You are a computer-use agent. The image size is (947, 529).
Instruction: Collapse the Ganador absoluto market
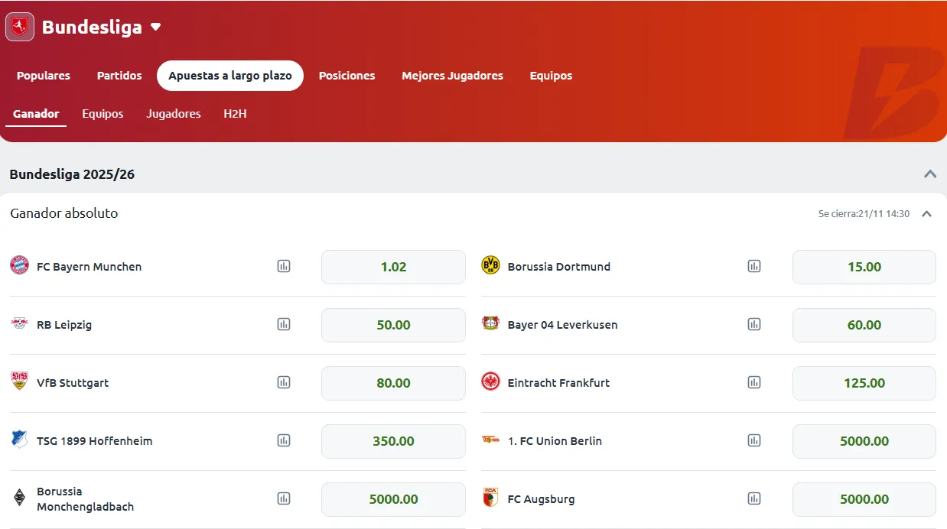(x=926, y=214)
